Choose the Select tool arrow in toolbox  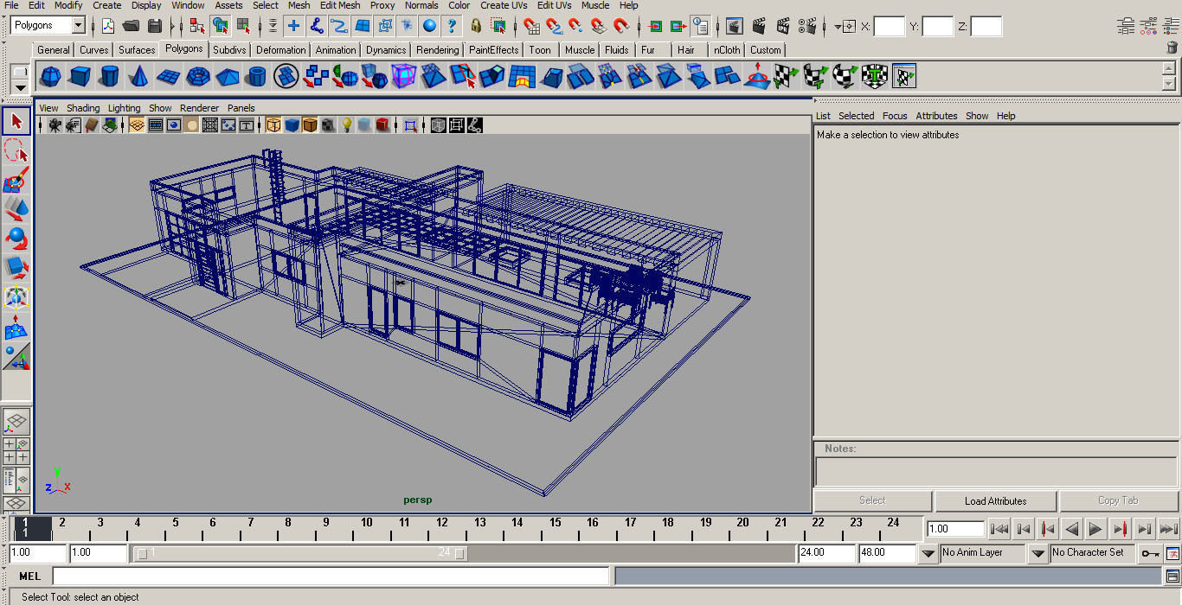point(16,122)
